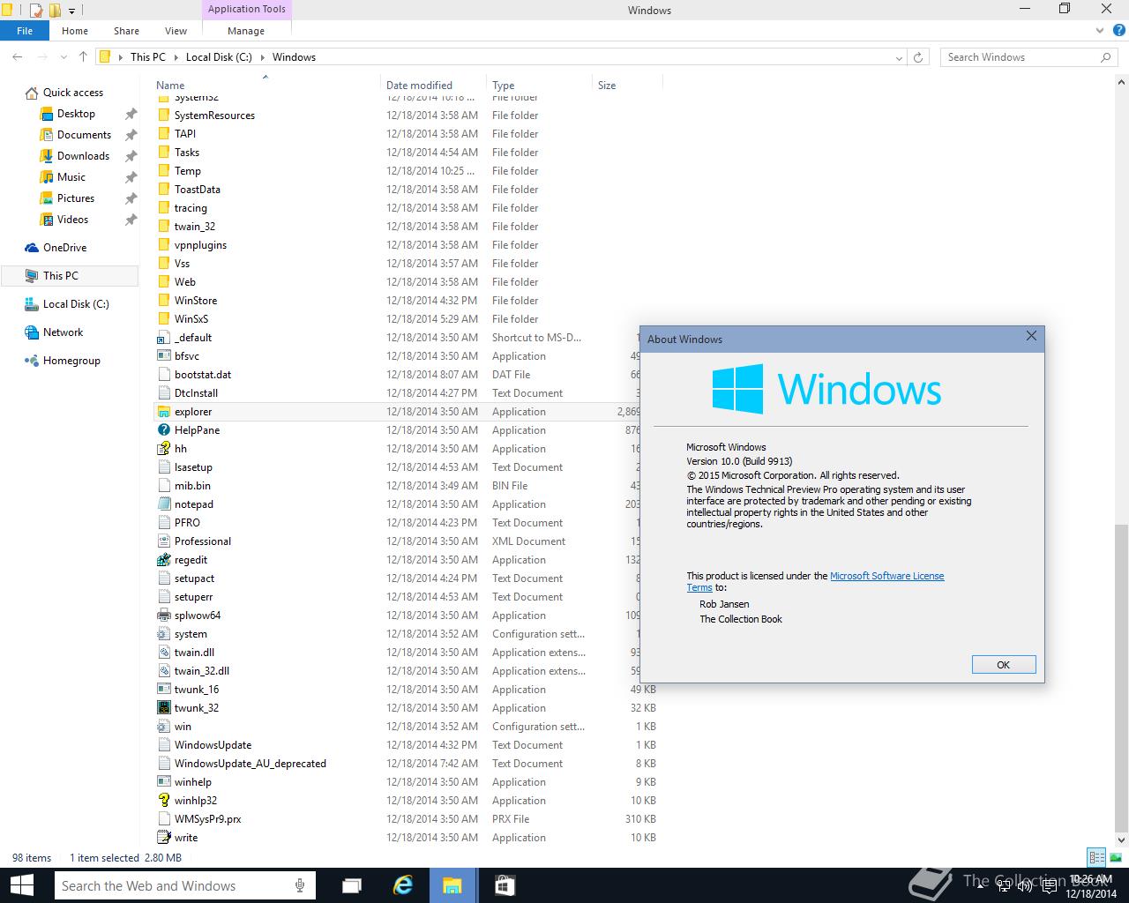The height and width of the screenshot is (903, 1129).
Task: Select the explorer application icon
Action: pyautogui.click(x=163, y=412)
